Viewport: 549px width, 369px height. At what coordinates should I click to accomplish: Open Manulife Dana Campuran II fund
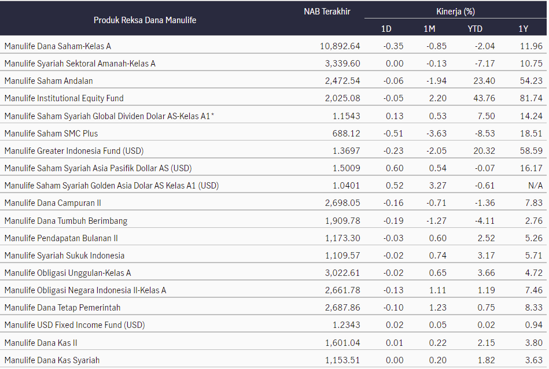point(53,203)
